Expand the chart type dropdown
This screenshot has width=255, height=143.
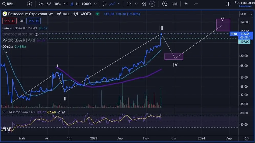119,4
